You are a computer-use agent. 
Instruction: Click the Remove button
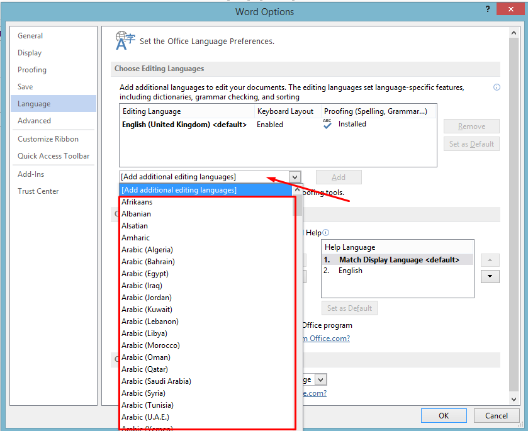471,126
